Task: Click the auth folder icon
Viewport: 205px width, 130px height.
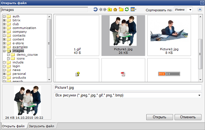Action: coord(9,16)
